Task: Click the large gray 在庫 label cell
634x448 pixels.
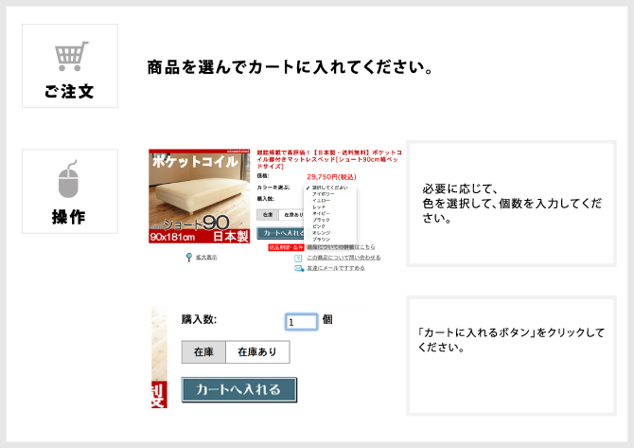Action: (203, 352)
